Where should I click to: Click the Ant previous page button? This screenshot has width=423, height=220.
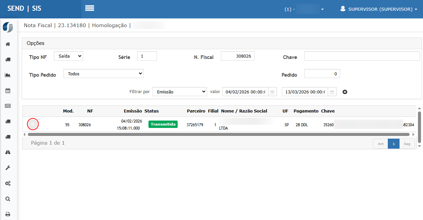pos(380,144)
